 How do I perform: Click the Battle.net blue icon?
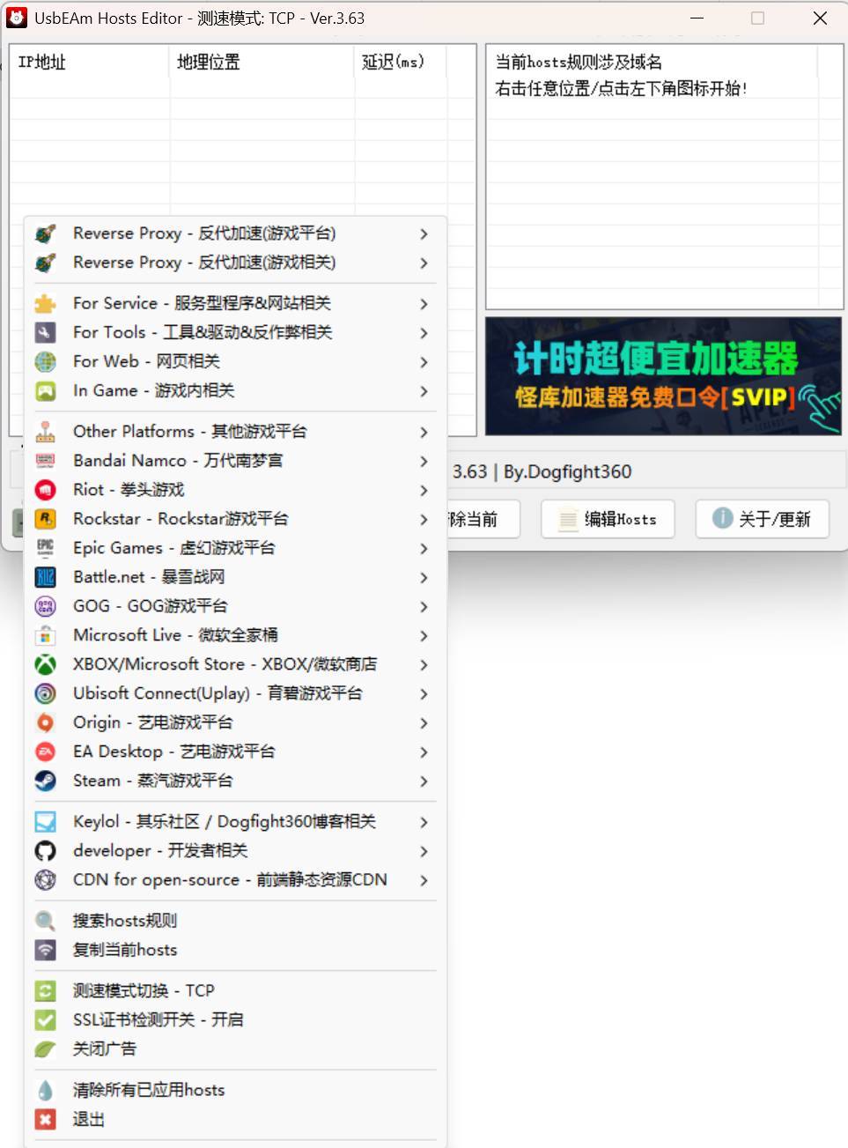tap(45, 577)
